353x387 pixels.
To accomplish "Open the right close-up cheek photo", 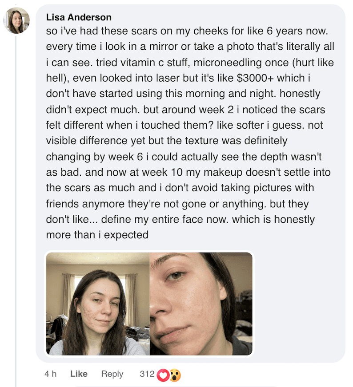I will point(201,304).
